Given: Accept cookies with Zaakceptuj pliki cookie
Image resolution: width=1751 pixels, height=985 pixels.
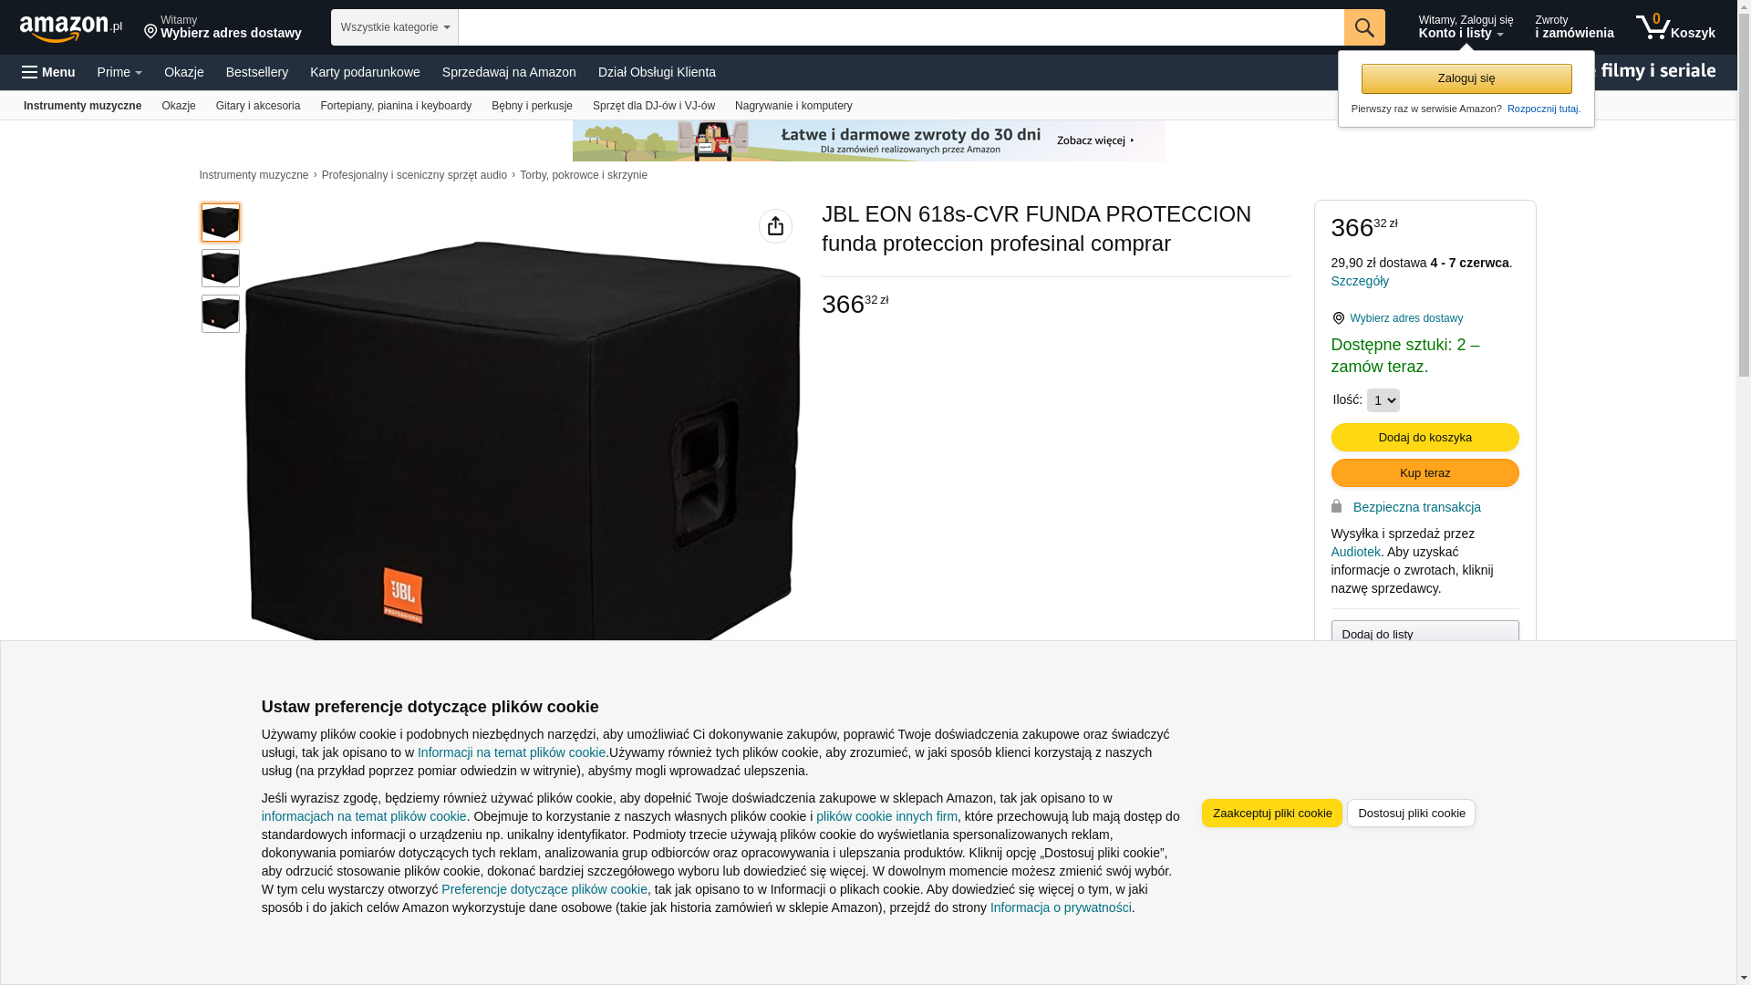Looking at the screenshot, I should [x=1272, y=814].
